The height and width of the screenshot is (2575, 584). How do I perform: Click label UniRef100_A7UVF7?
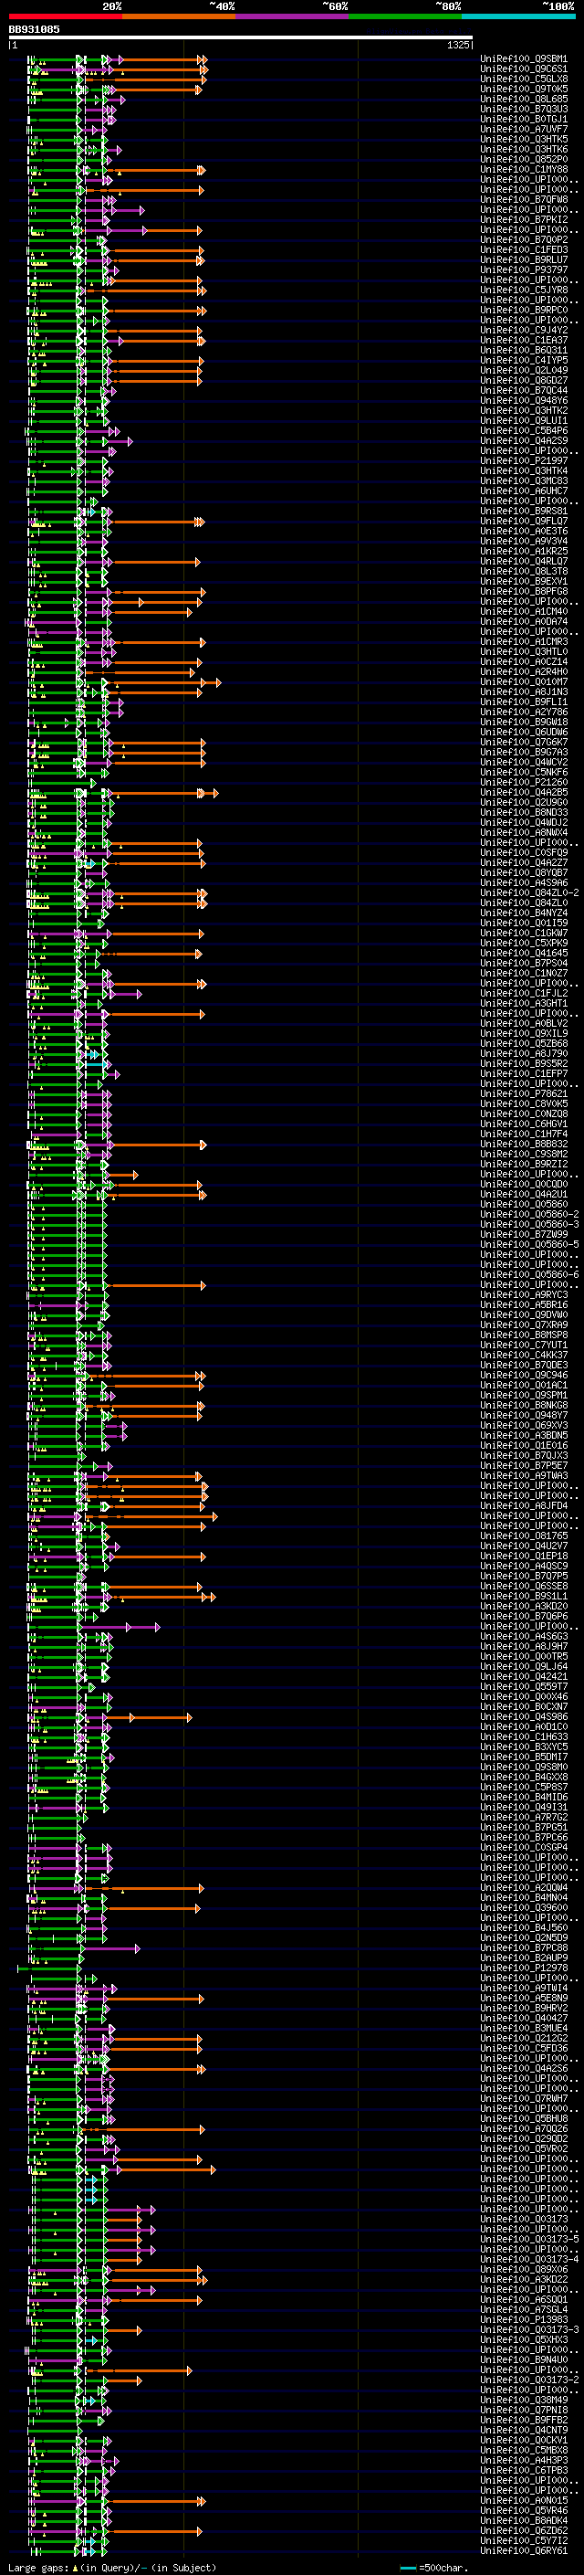coord(524,129)
